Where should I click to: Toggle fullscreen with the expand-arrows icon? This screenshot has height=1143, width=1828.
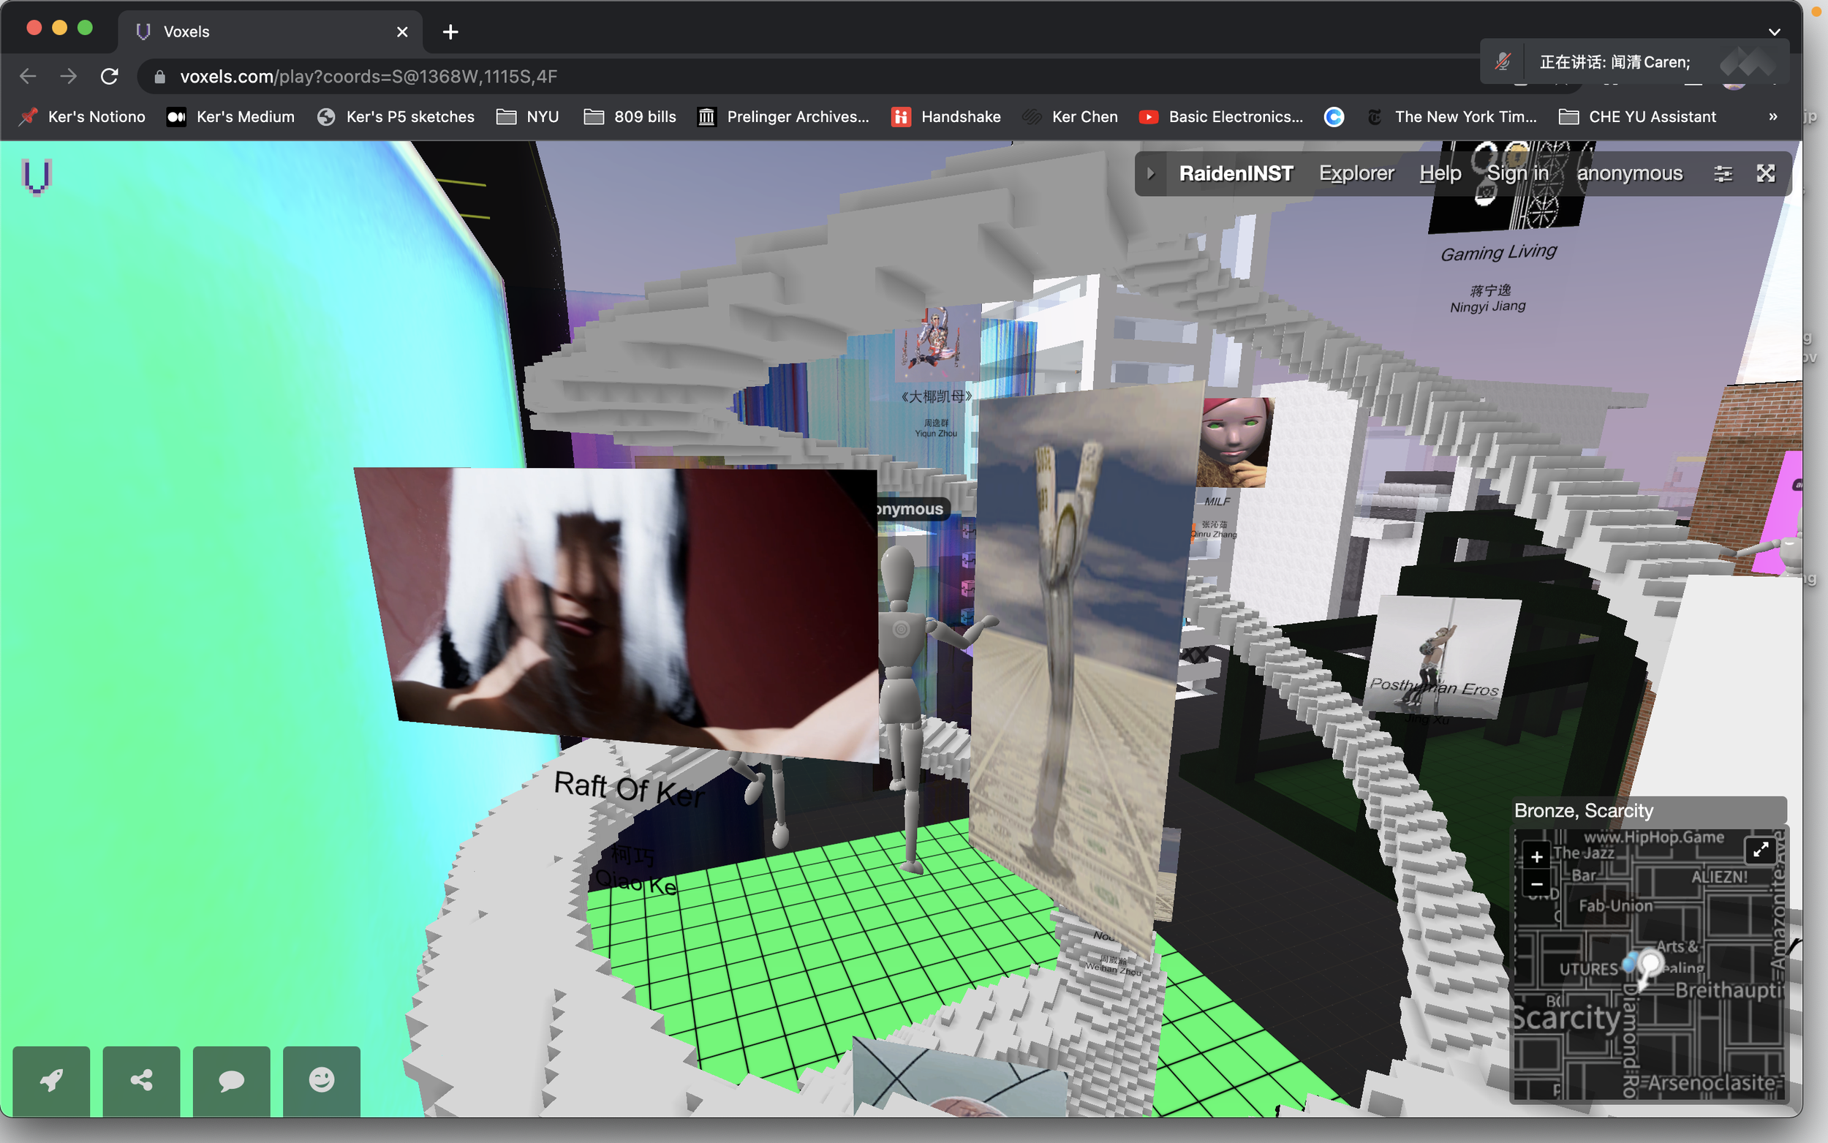(x=1765, y=174)
